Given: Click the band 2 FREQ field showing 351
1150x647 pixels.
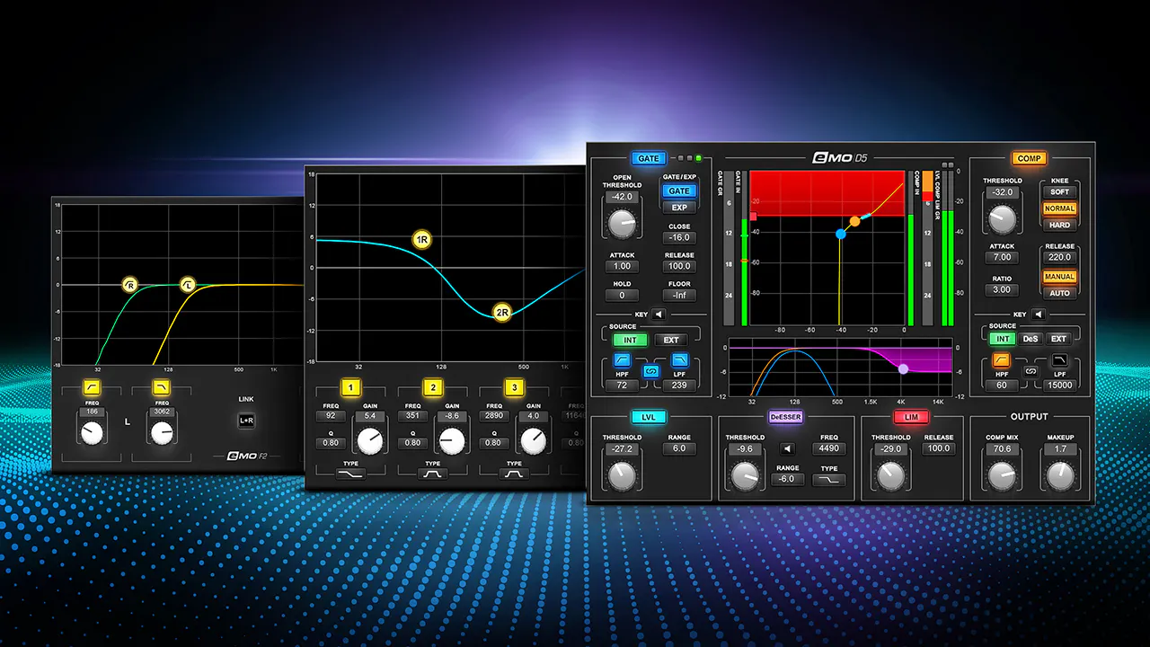Looking at the screenshot, I should pos(412,416).
